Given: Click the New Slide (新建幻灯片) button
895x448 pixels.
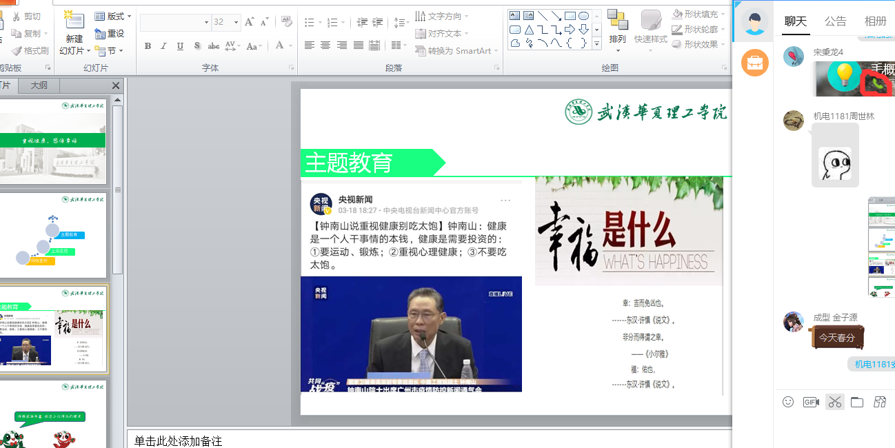Looking at the screenshot, I should point(74,32).
